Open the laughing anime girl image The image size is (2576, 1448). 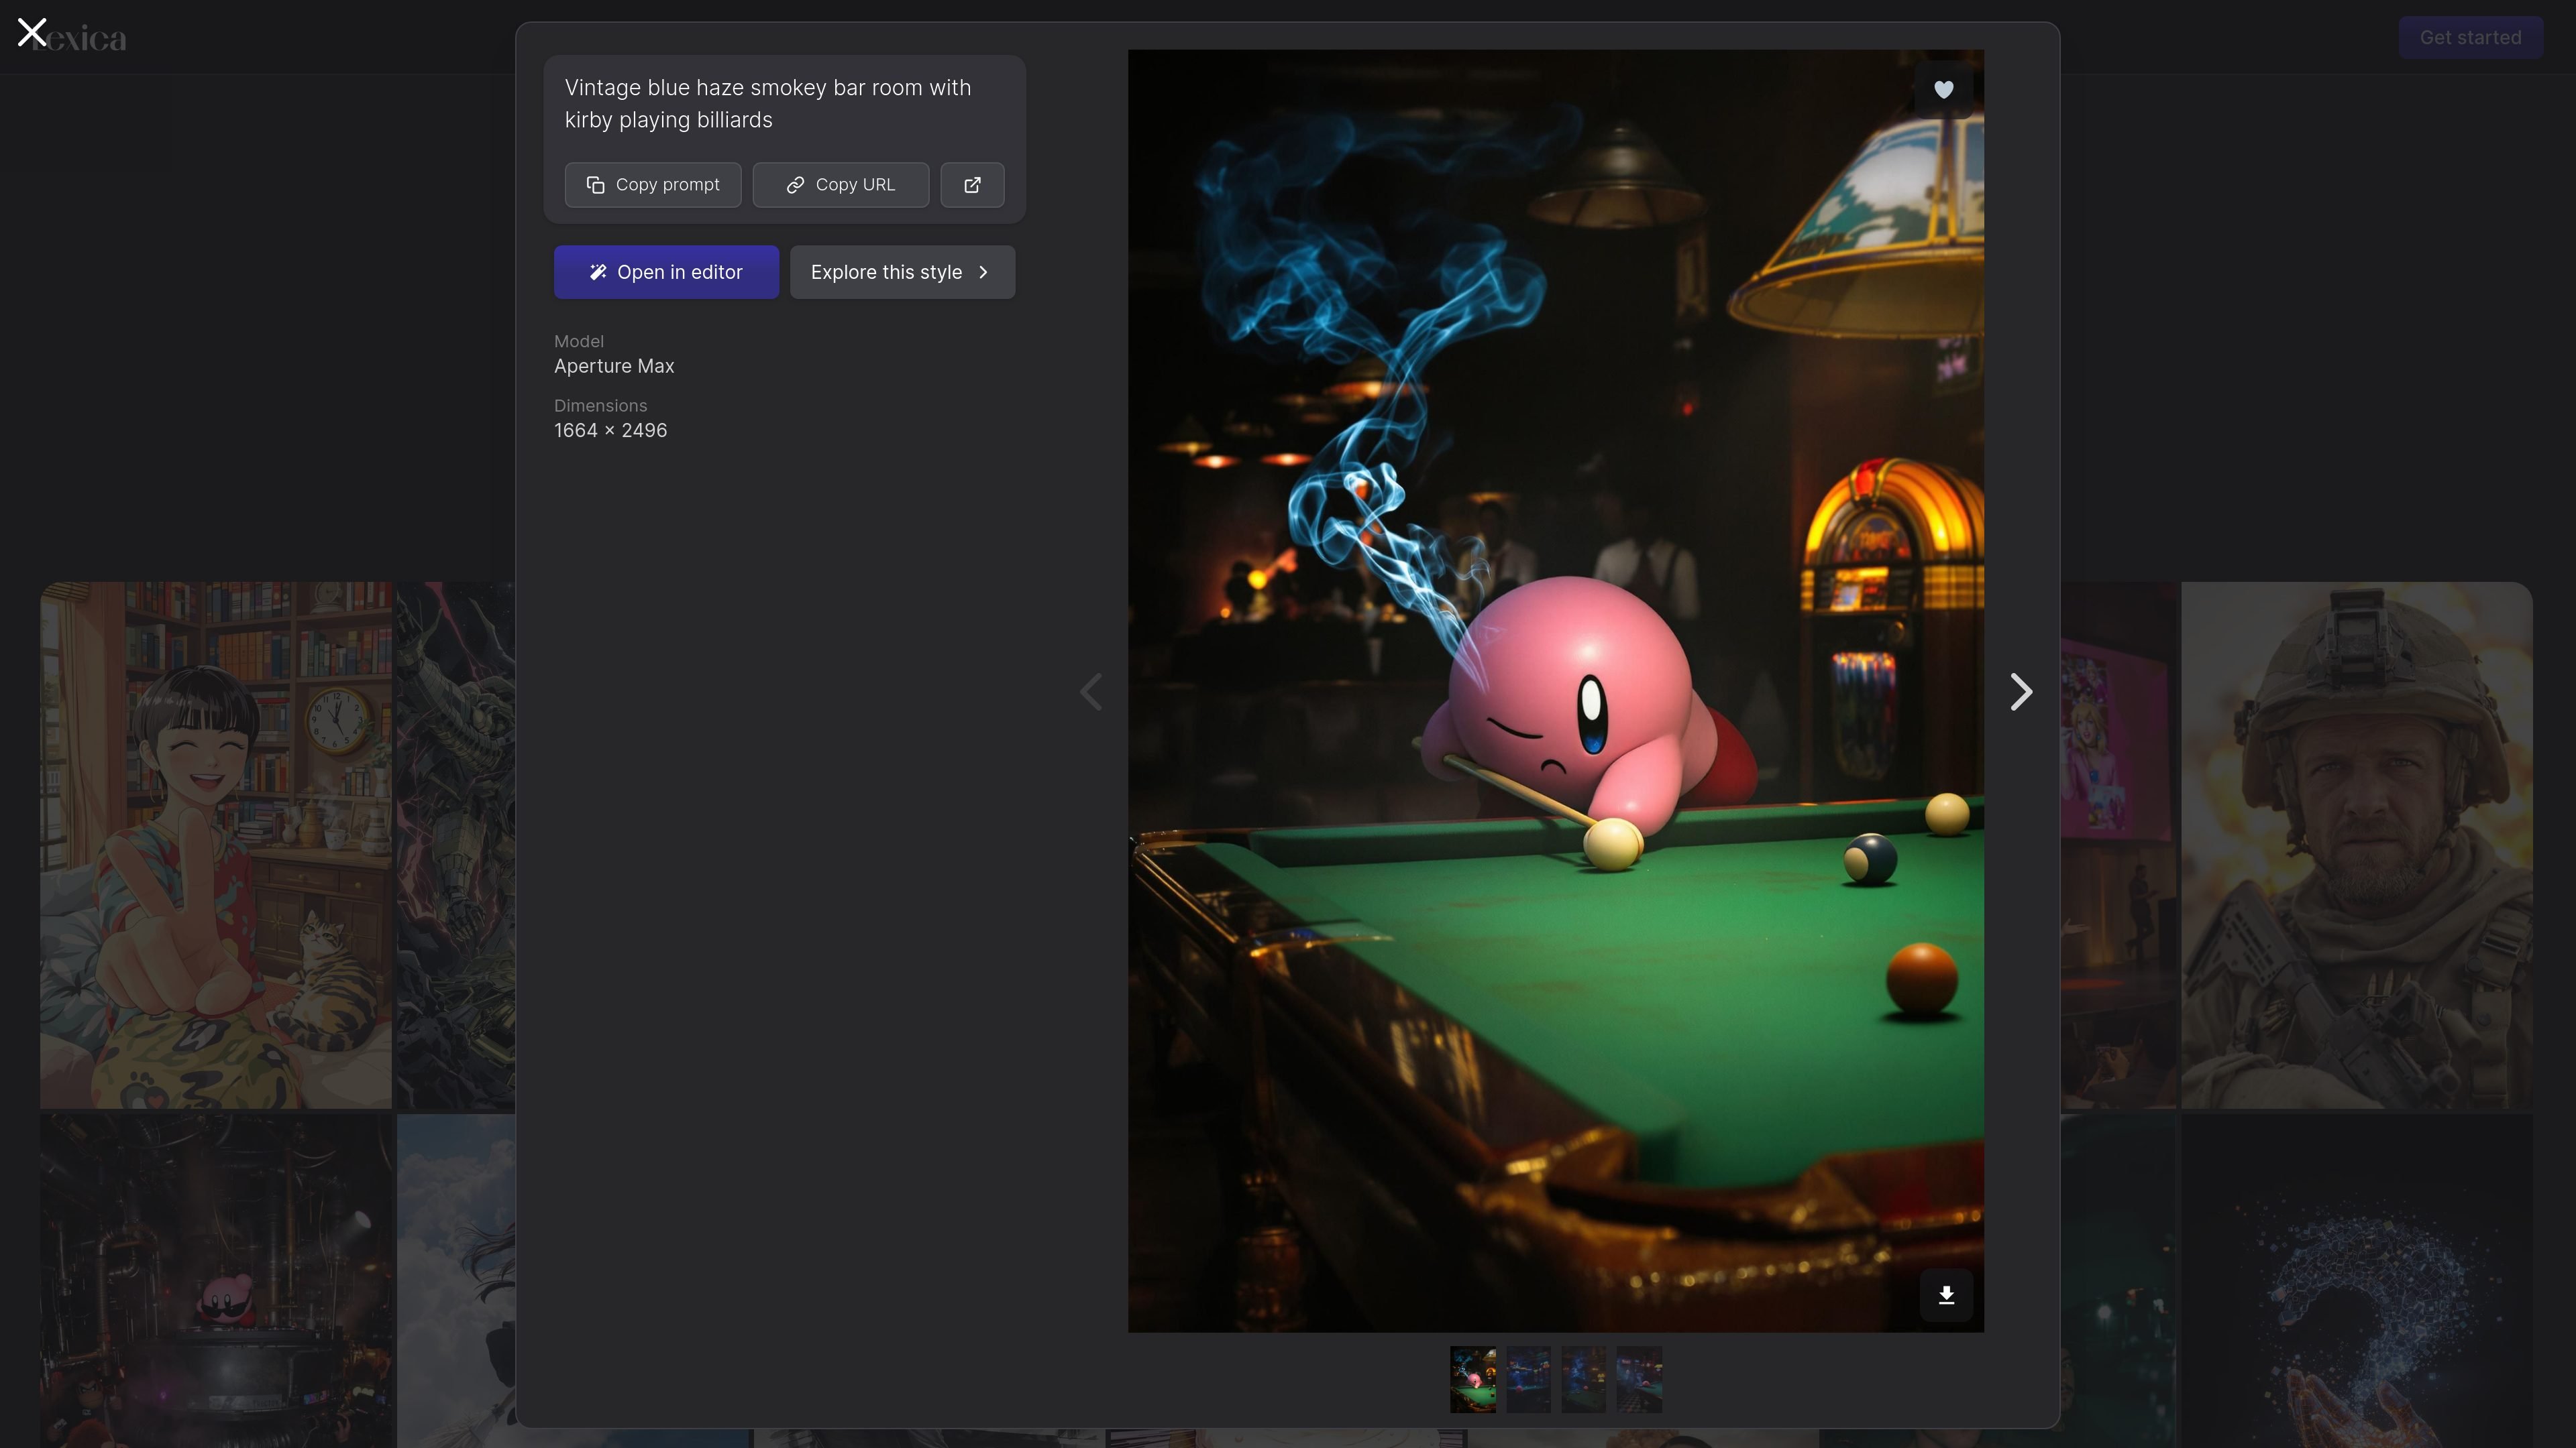[x=216, y=845]
